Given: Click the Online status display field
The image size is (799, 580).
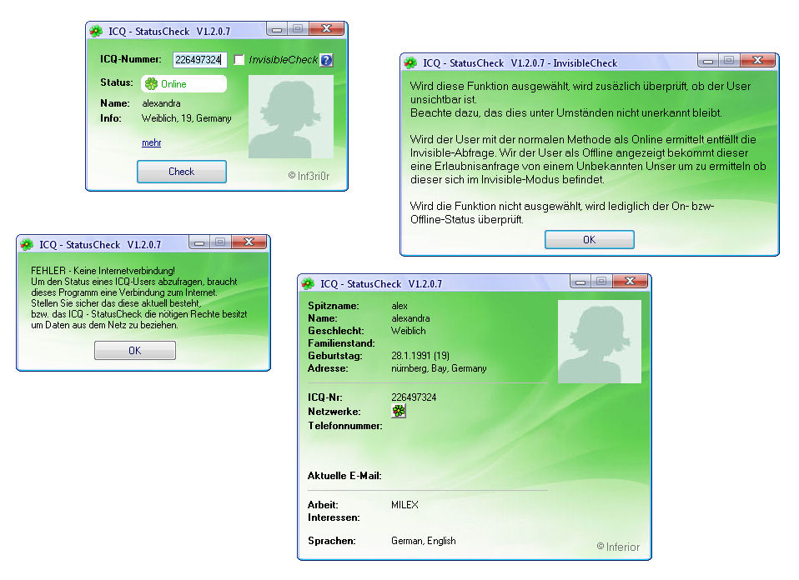Looking at the screenshot, I should (x=183, y=84).
